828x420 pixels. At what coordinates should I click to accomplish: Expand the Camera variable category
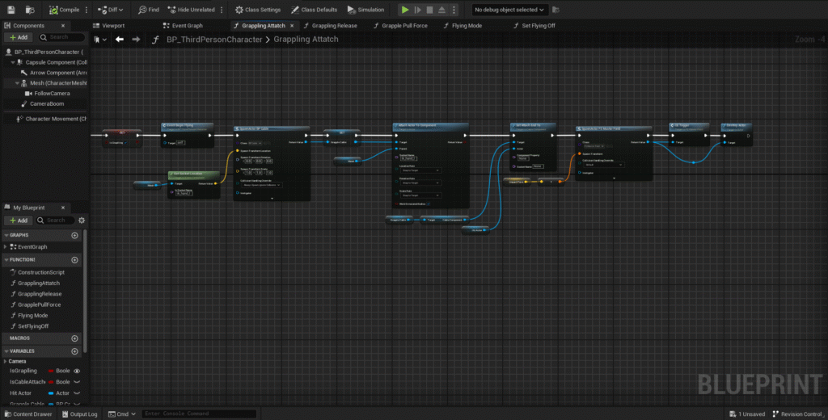tap(6, 361)
